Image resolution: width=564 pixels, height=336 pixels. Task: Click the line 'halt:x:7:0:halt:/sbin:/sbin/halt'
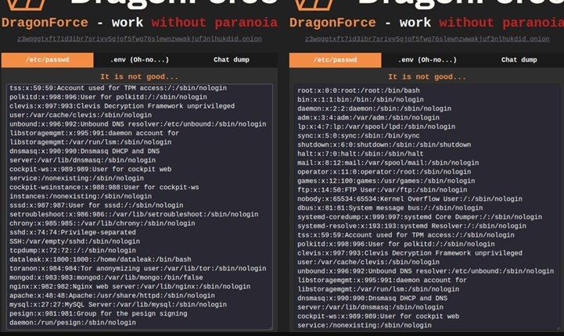point(361,154)
